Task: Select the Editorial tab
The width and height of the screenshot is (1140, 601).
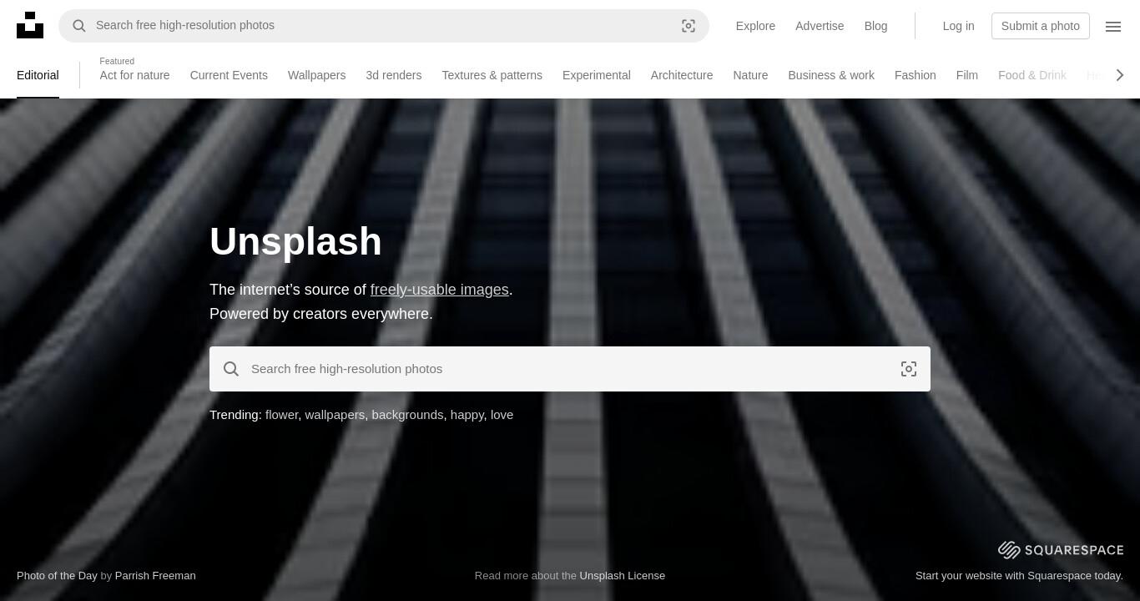Action: point(38,75)
